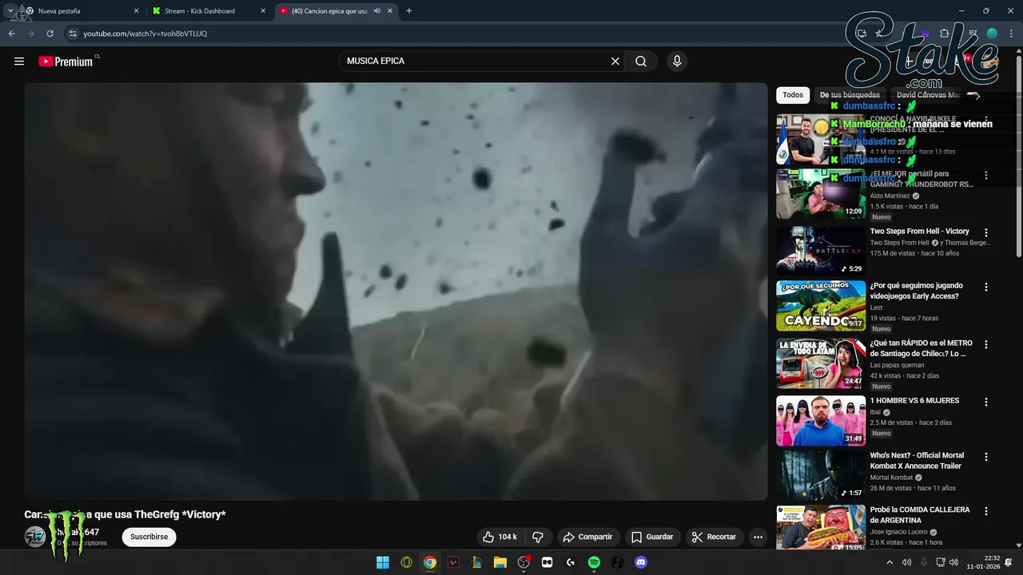The image size is (1023, 575).
Task: Open options for 1 HOMBRE VS 6 MUJERES
Action: click(x=986, y=402)
